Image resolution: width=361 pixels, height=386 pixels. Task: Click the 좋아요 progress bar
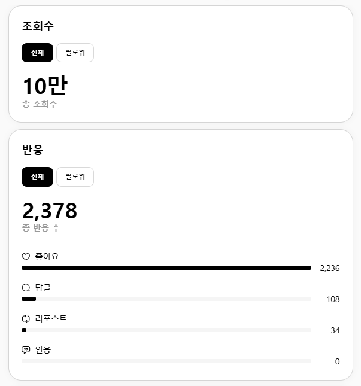click(166, 268)
